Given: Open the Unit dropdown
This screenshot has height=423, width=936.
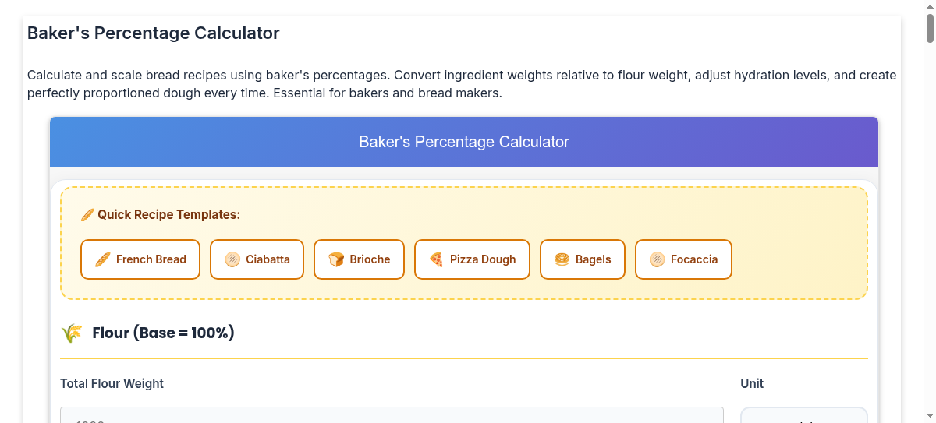Looking at the screenshot, I should tap(803, 417).
